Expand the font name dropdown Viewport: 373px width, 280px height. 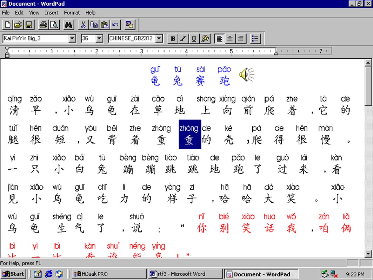[72, 39]
